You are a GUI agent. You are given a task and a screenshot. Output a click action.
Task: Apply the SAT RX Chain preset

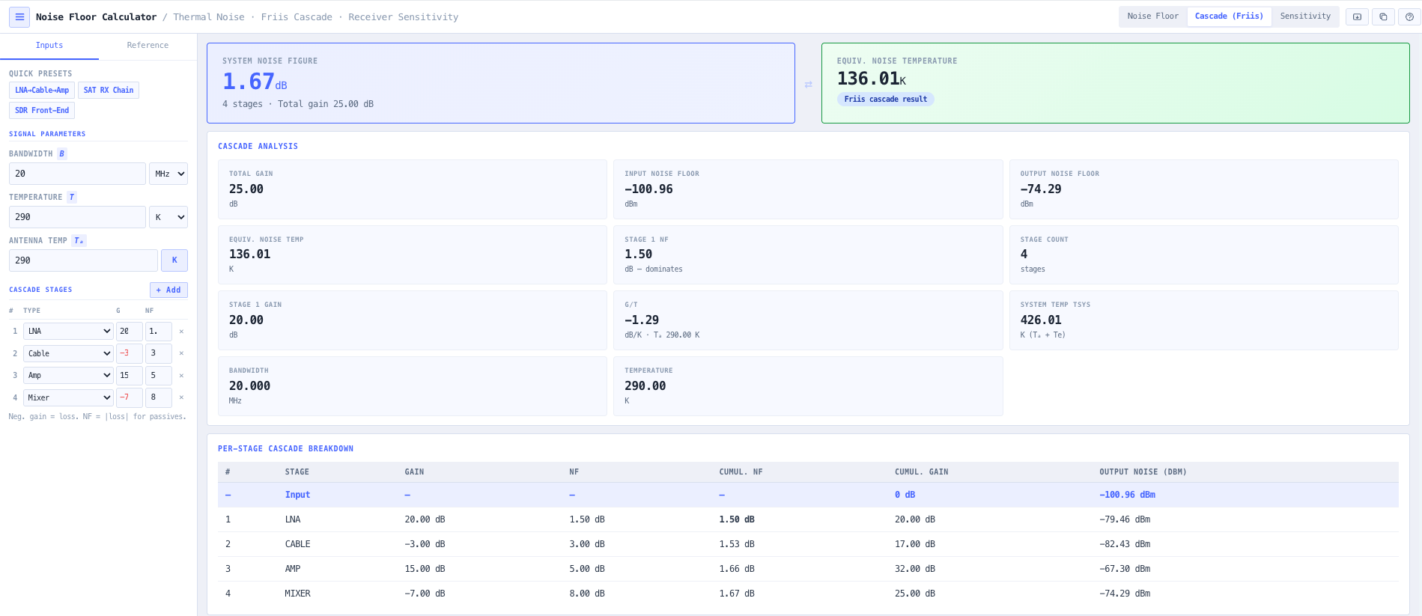pos(109,91)
